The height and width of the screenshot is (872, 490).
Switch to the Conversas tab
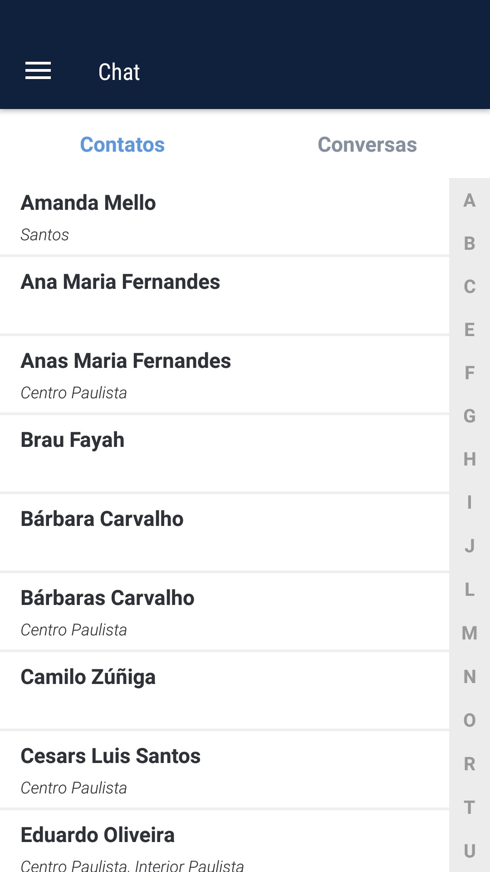point(367,145)
